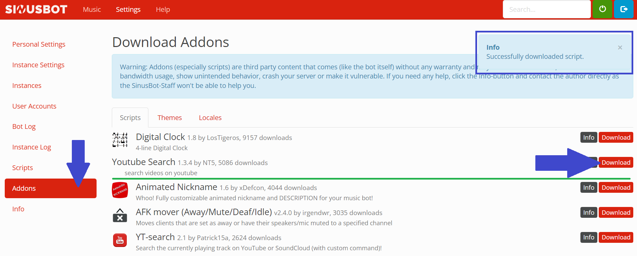Download the Digital Clock script
Screen dimensions: 637x256
(x=616, y=137)
